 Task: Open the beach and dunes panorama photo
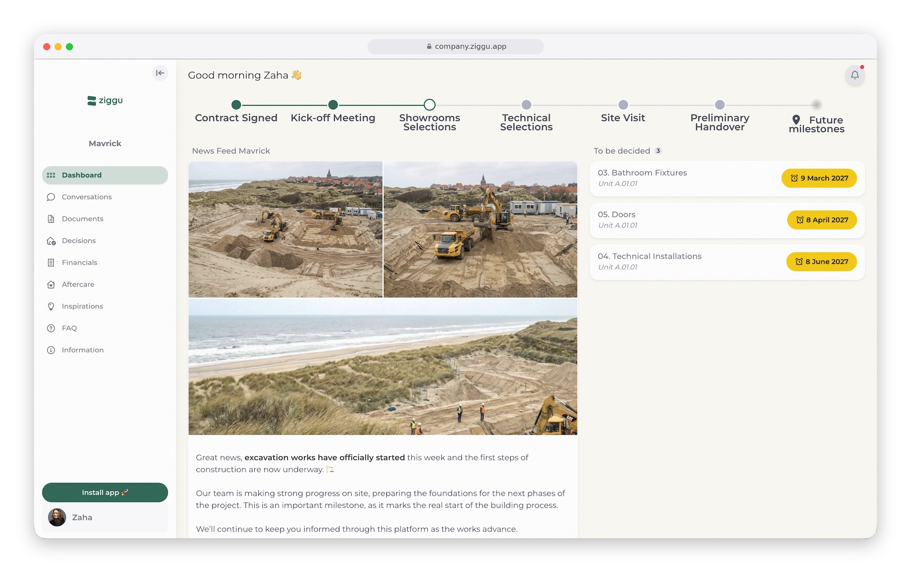[383, 367]
